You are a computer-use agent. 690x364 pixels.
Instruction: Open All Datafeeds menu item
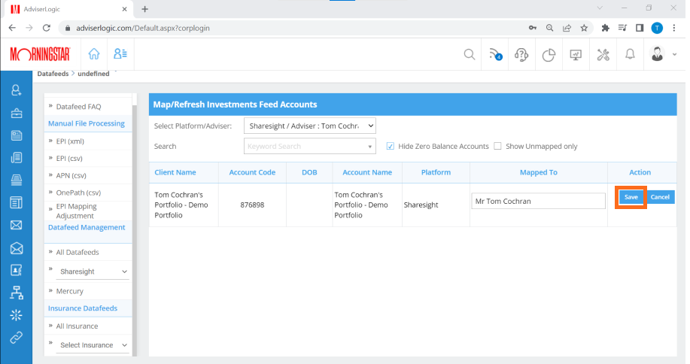pyautogui.click(x=78, y=252)
